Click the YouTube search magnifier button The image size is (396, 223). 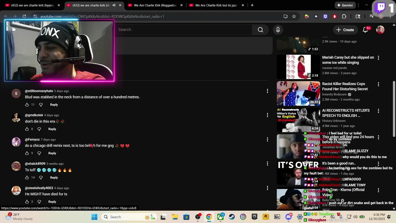260,30
